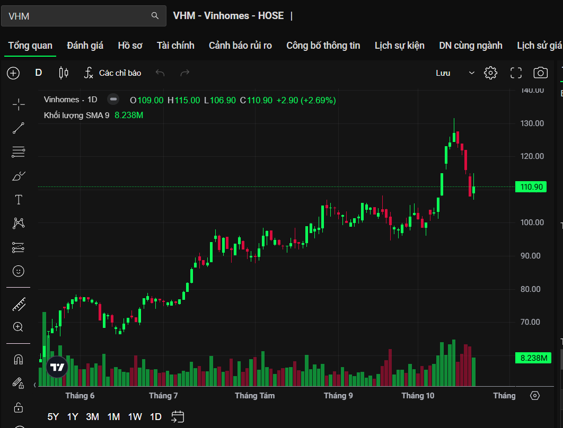
Task: Switch to the Tài chính tab
Action: click(175, 46)
